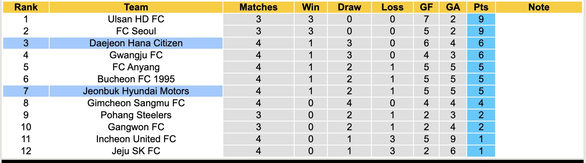This screenshot has width=586, height=163.
Task: Open the Ulsan HD FC team
Action: [136, 19]
